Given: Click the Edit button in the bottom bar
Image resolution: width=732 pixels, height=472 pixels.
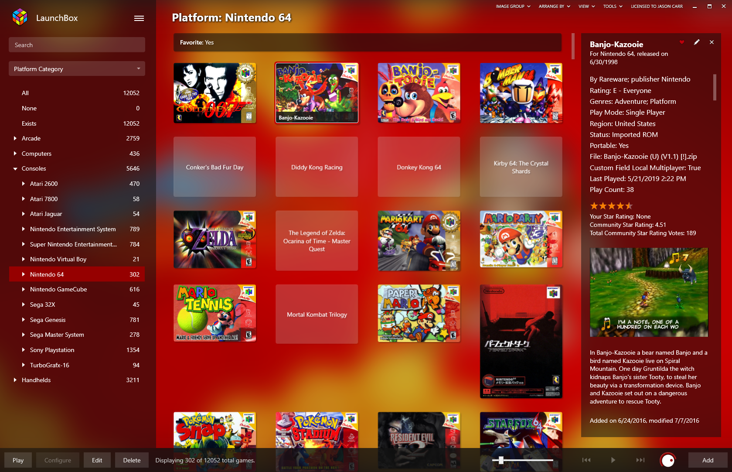Looking at the screenshot, I should pyautogui.click(x=97, y=460).
